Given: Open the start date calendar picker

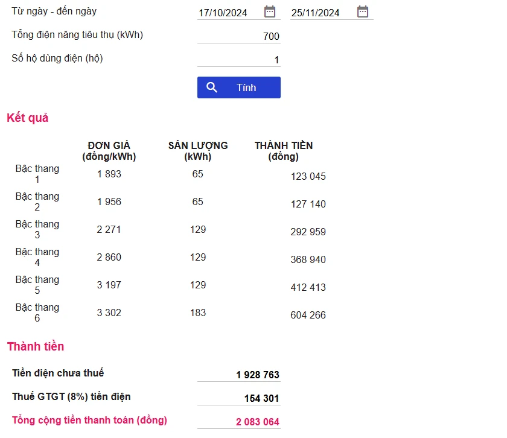Looking at the screenshot, I should pos(270,11).
